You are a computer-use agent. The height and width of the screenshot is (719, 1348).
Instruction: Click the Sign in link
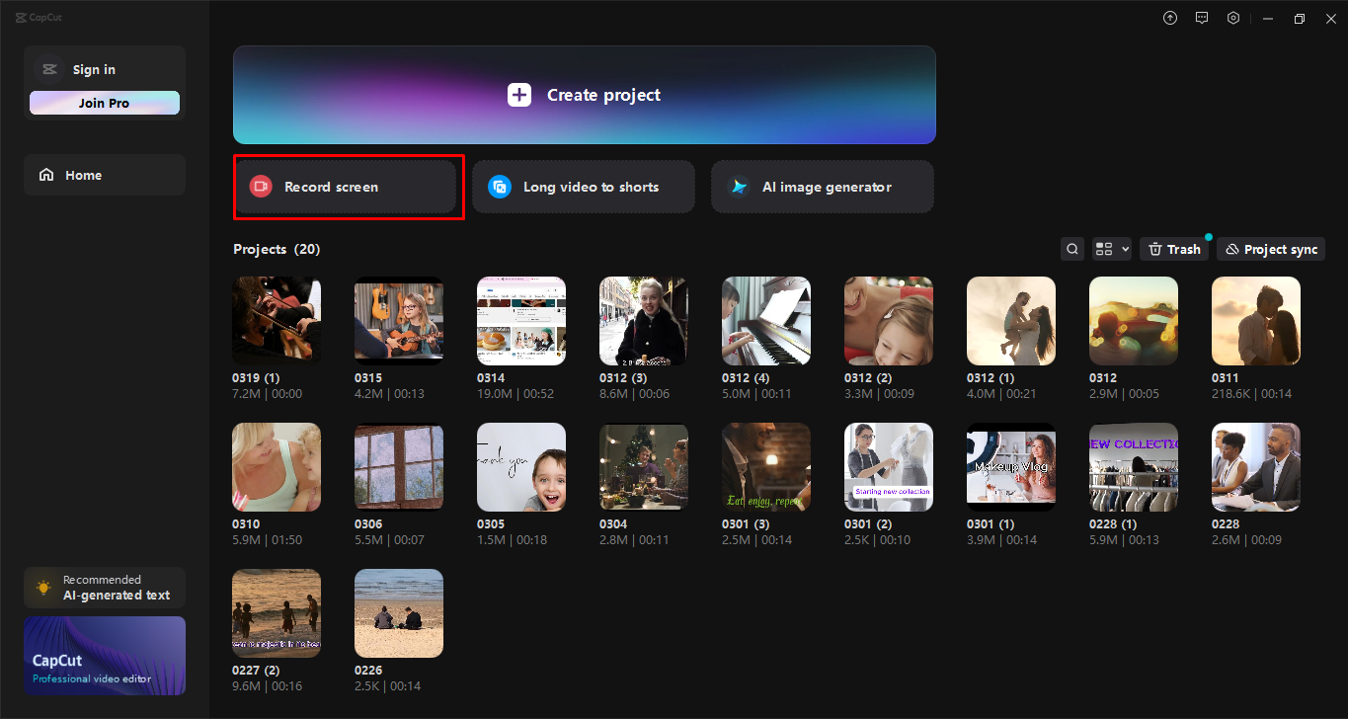click(x=94, y=68)
